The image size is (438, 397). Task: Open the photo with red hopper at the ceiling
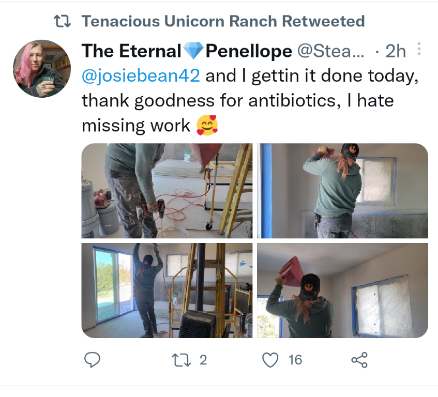pos(342,291)
